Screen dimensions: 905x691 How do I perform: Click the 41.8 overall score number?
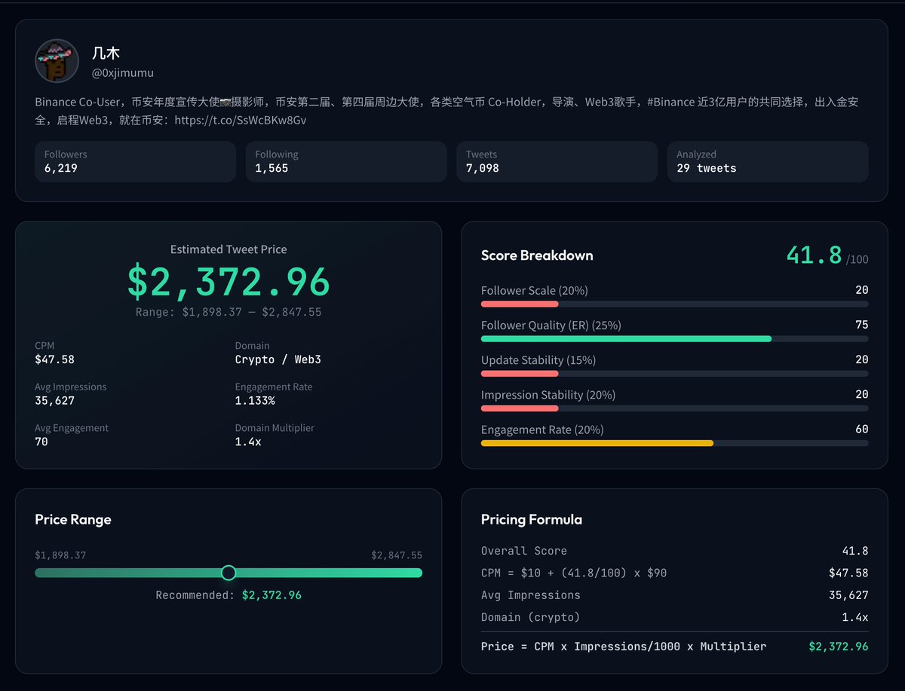click(x=814, y=255)
